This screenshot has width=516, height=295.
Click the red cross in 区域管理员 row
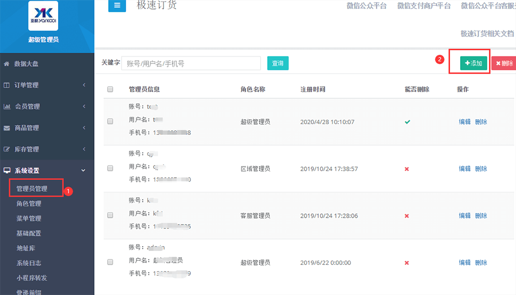coord(407,169)
